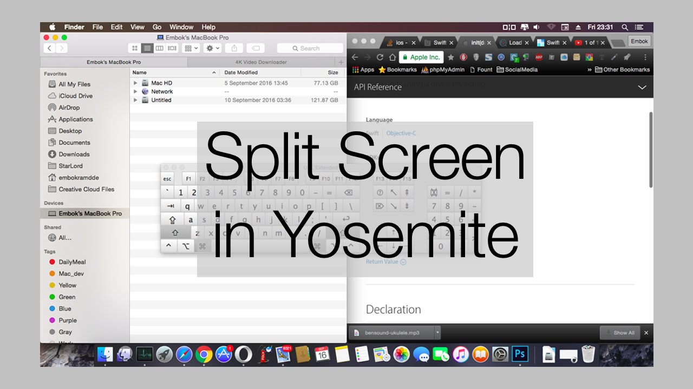Viewport: 693px width, 389px height.
Task: Click Chrome's home button
Action: pyautogui.click(x=392, y=57)
